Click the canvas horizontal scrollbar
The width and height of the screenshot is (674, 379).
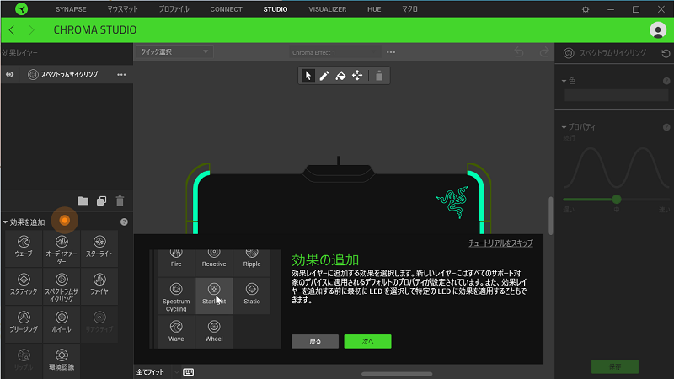[x=397, y=374]
